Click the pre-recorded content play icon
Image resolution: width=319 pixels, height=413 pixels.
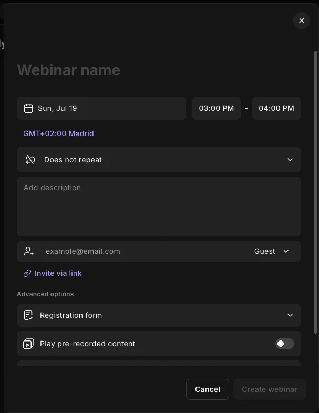[28, 344]
